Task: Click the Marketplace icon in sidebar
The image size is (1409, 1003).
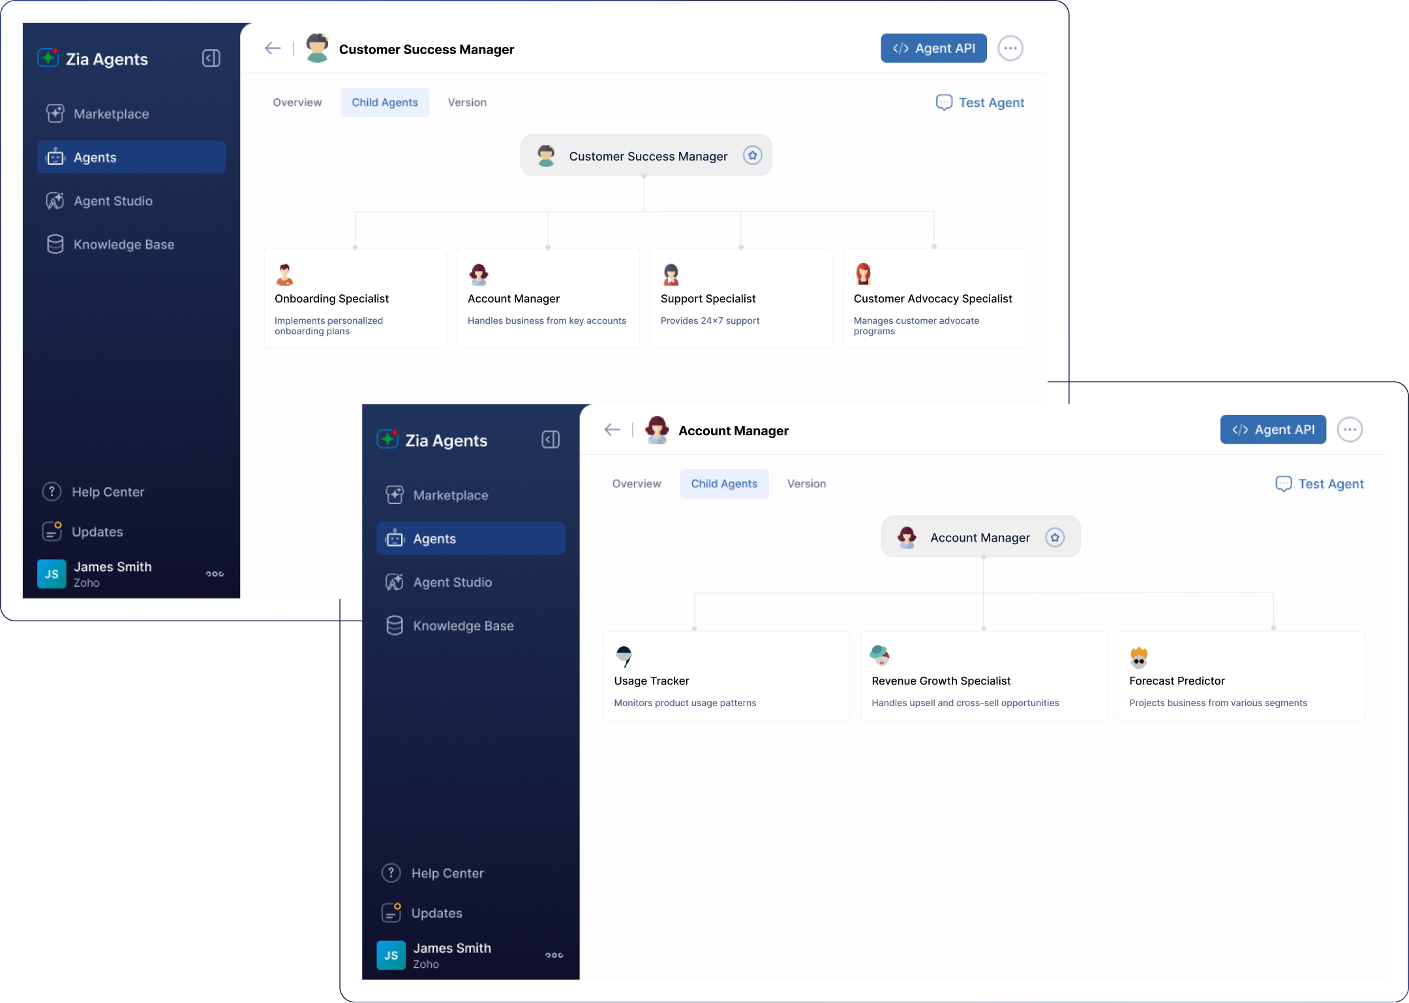Action: click(55, 113)
